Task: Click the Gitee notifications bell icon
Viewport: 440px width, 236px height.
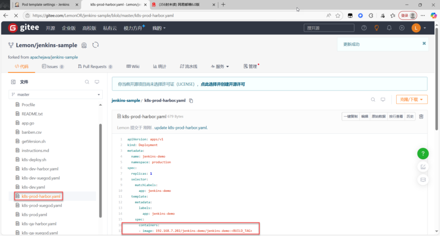Action: [x=389, y=28]
